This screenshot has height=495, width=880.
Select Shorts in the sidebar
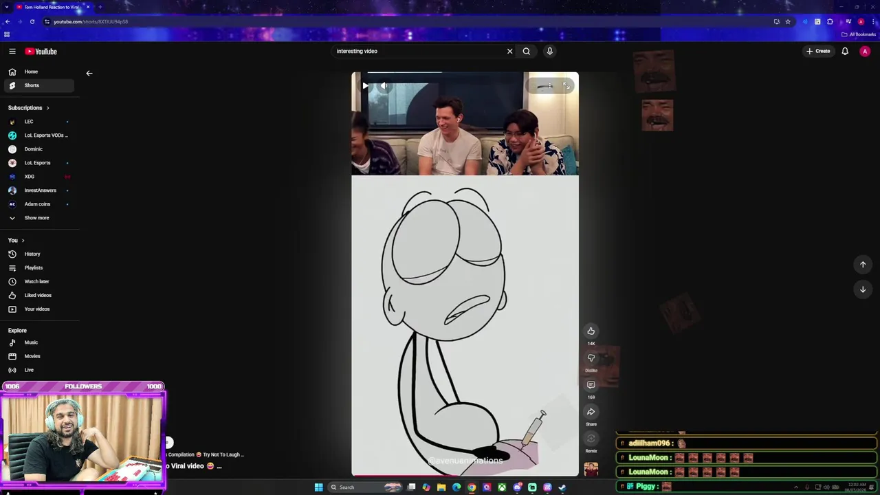[39, 85]
